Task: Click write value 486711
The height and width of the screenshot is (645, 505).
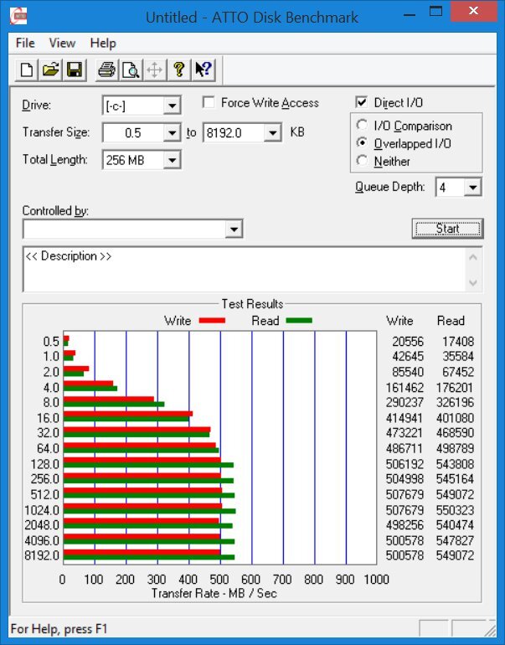Action: pos(405,448)
